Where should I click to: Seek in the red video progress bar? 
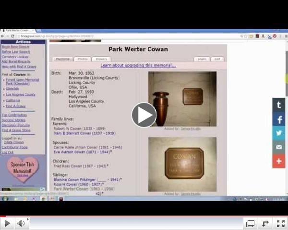click(x=144, y=216)
